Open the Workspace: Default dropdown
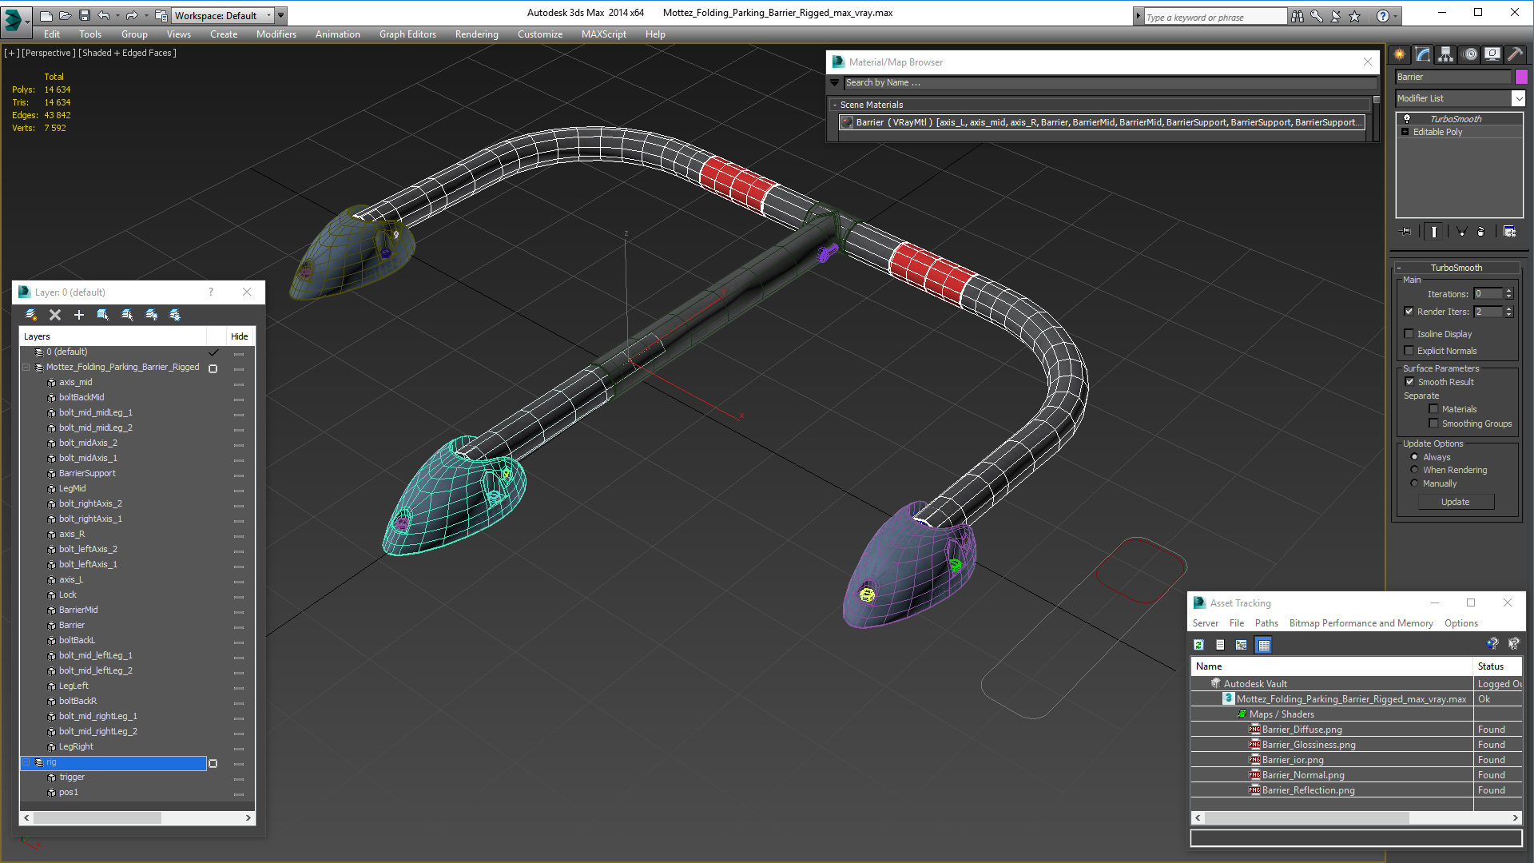Screen dimensions: 1534x863 [x=224, y=15]
